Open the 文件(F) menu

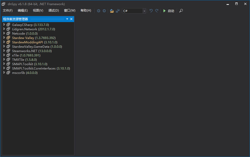point(8,11)
